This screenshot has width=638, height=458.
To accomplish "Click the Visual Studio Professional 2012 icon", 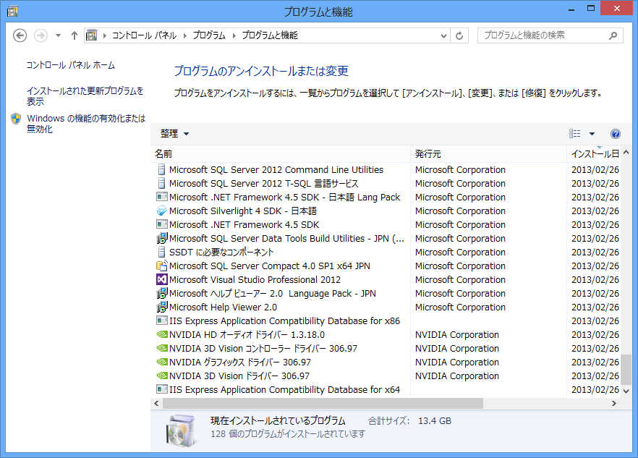I will (162, 280).
